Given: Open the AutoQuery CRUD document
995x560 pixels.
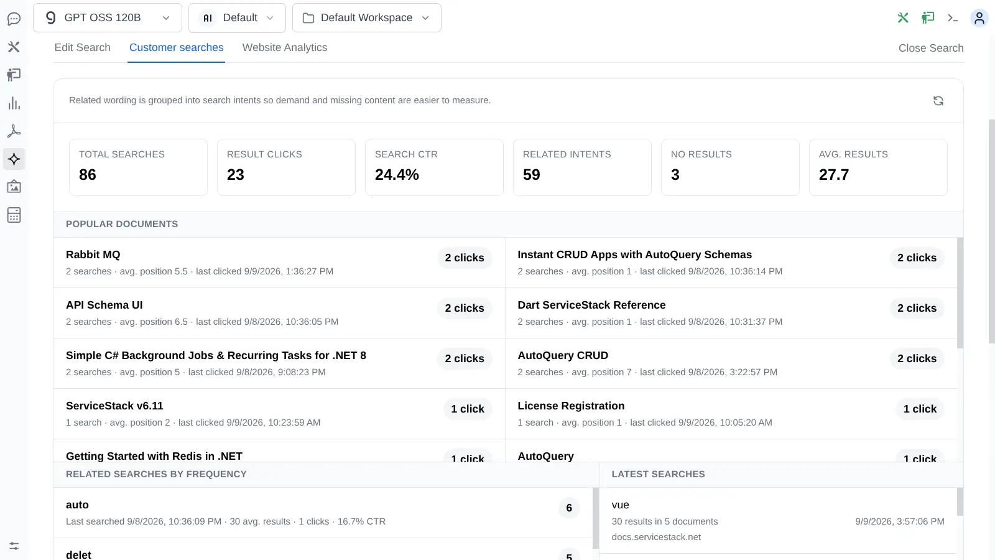Looking at the screenshot, I should [x=563, y=355].
